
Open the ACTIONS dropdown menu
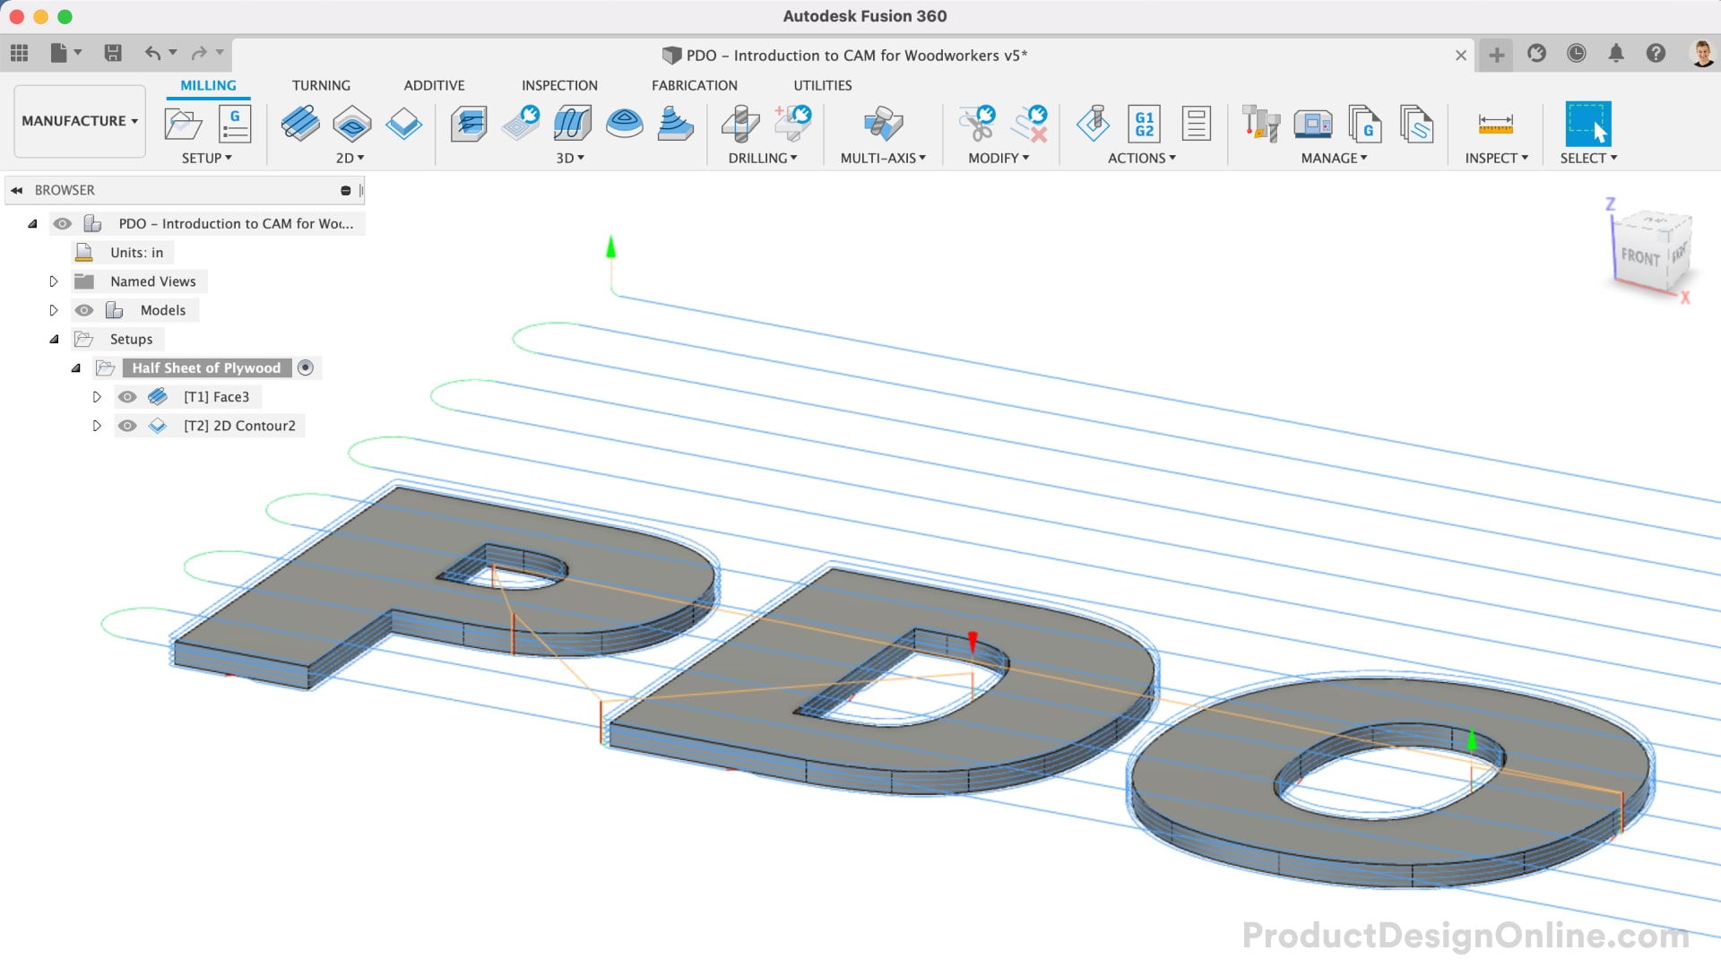1142,158
